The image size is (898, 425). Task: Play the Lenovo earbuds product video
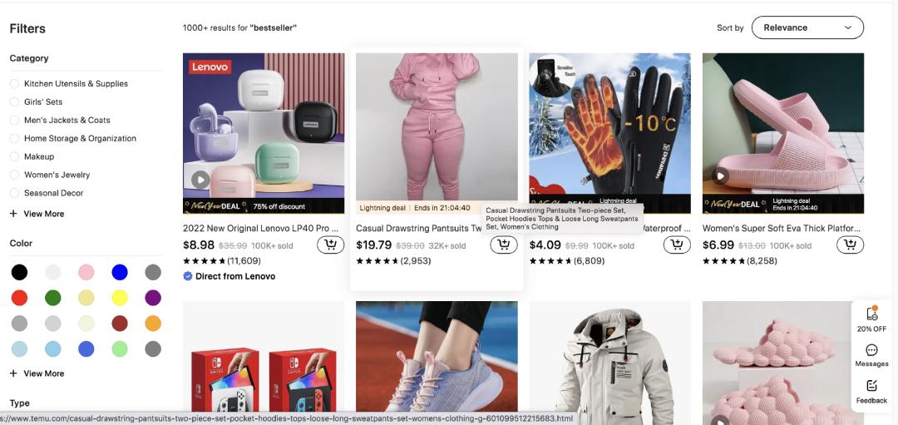point(200,180)
